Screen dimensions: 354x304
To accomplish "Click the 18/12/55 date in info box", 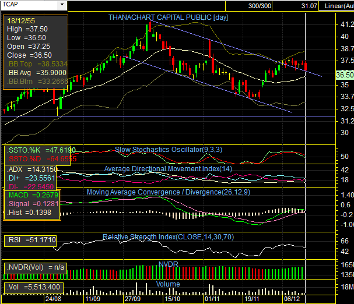I will [x=21, y=21].
